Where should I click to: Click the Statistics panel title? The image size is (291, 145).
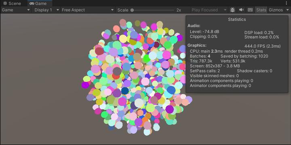click(x=237, y=19)
